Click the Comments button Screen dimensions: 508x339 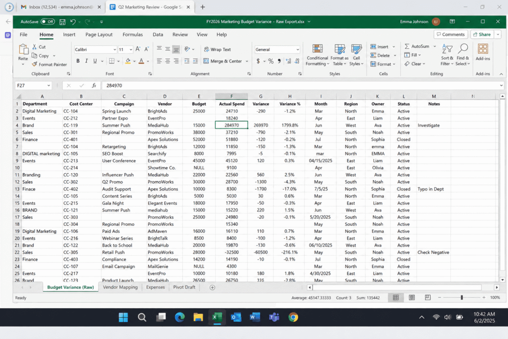click(x=450, y=34)
